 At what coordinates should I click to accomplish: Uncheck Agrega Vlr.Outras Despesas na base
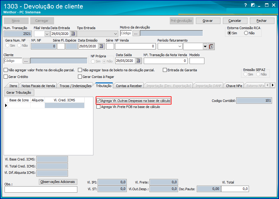pos(98,101)
